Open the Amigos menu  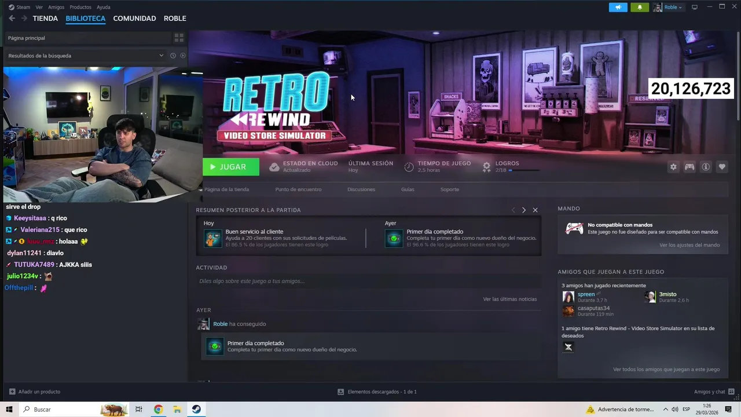point(56,7)
